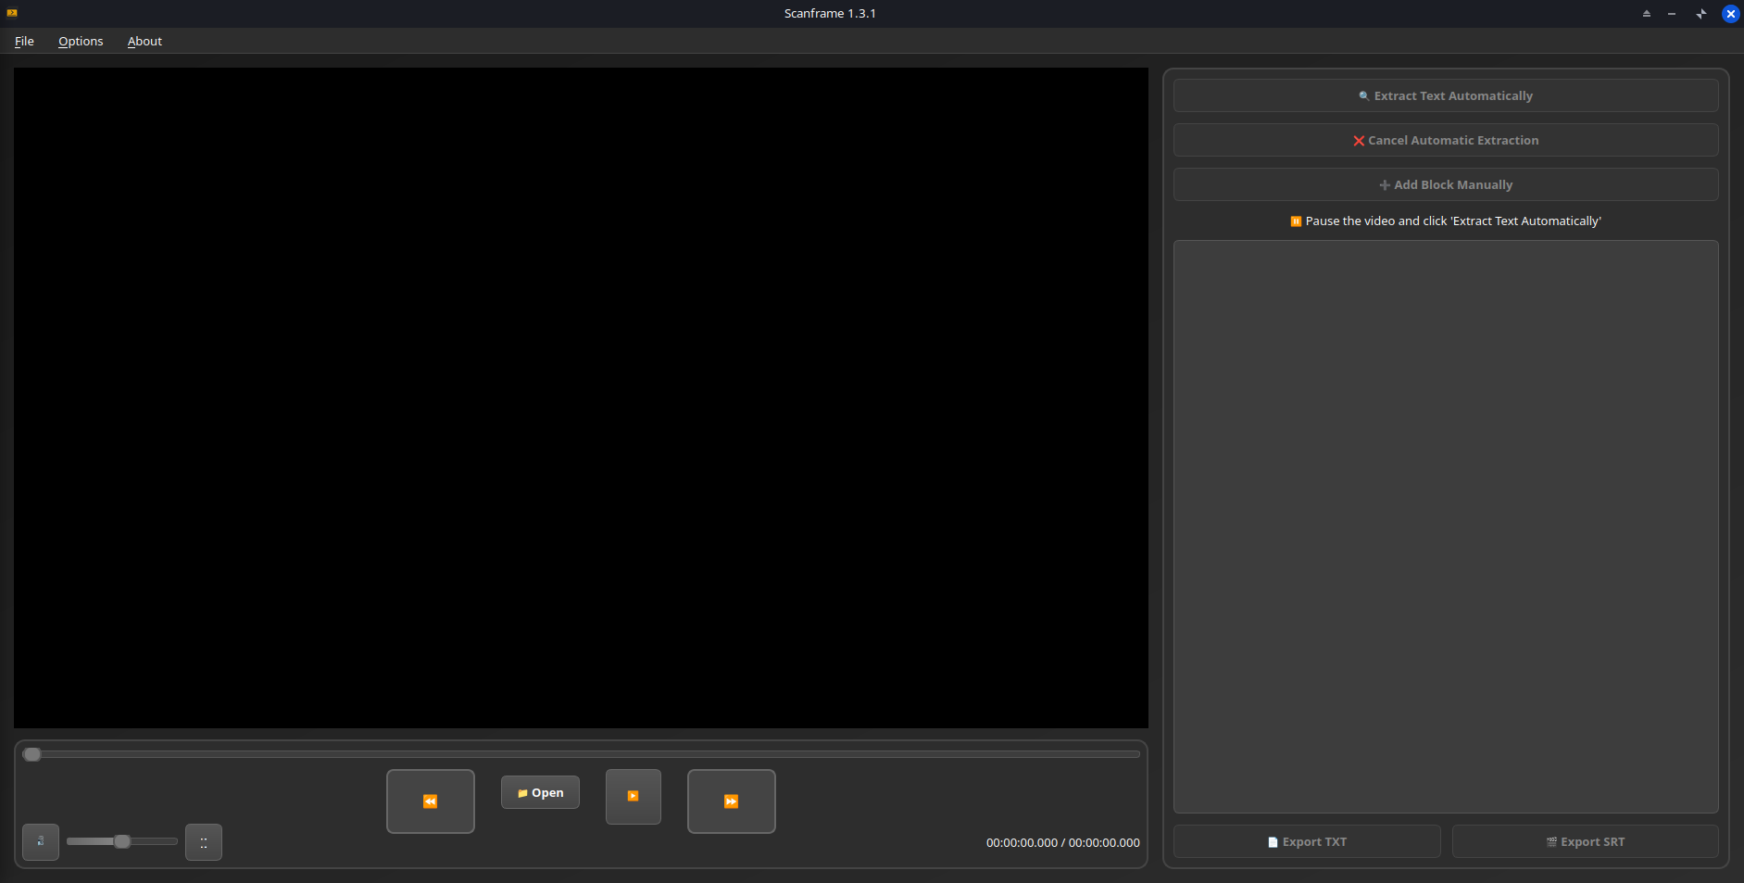1744x883 pixels.
Task: Click the keep-above arrow in title bar
Action: (1647, 13)
